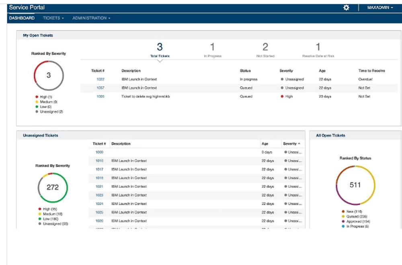Open unassigned ticket 1016
Image resolution: width=402 pixels, height=265 pixels.
coord(99,161)
